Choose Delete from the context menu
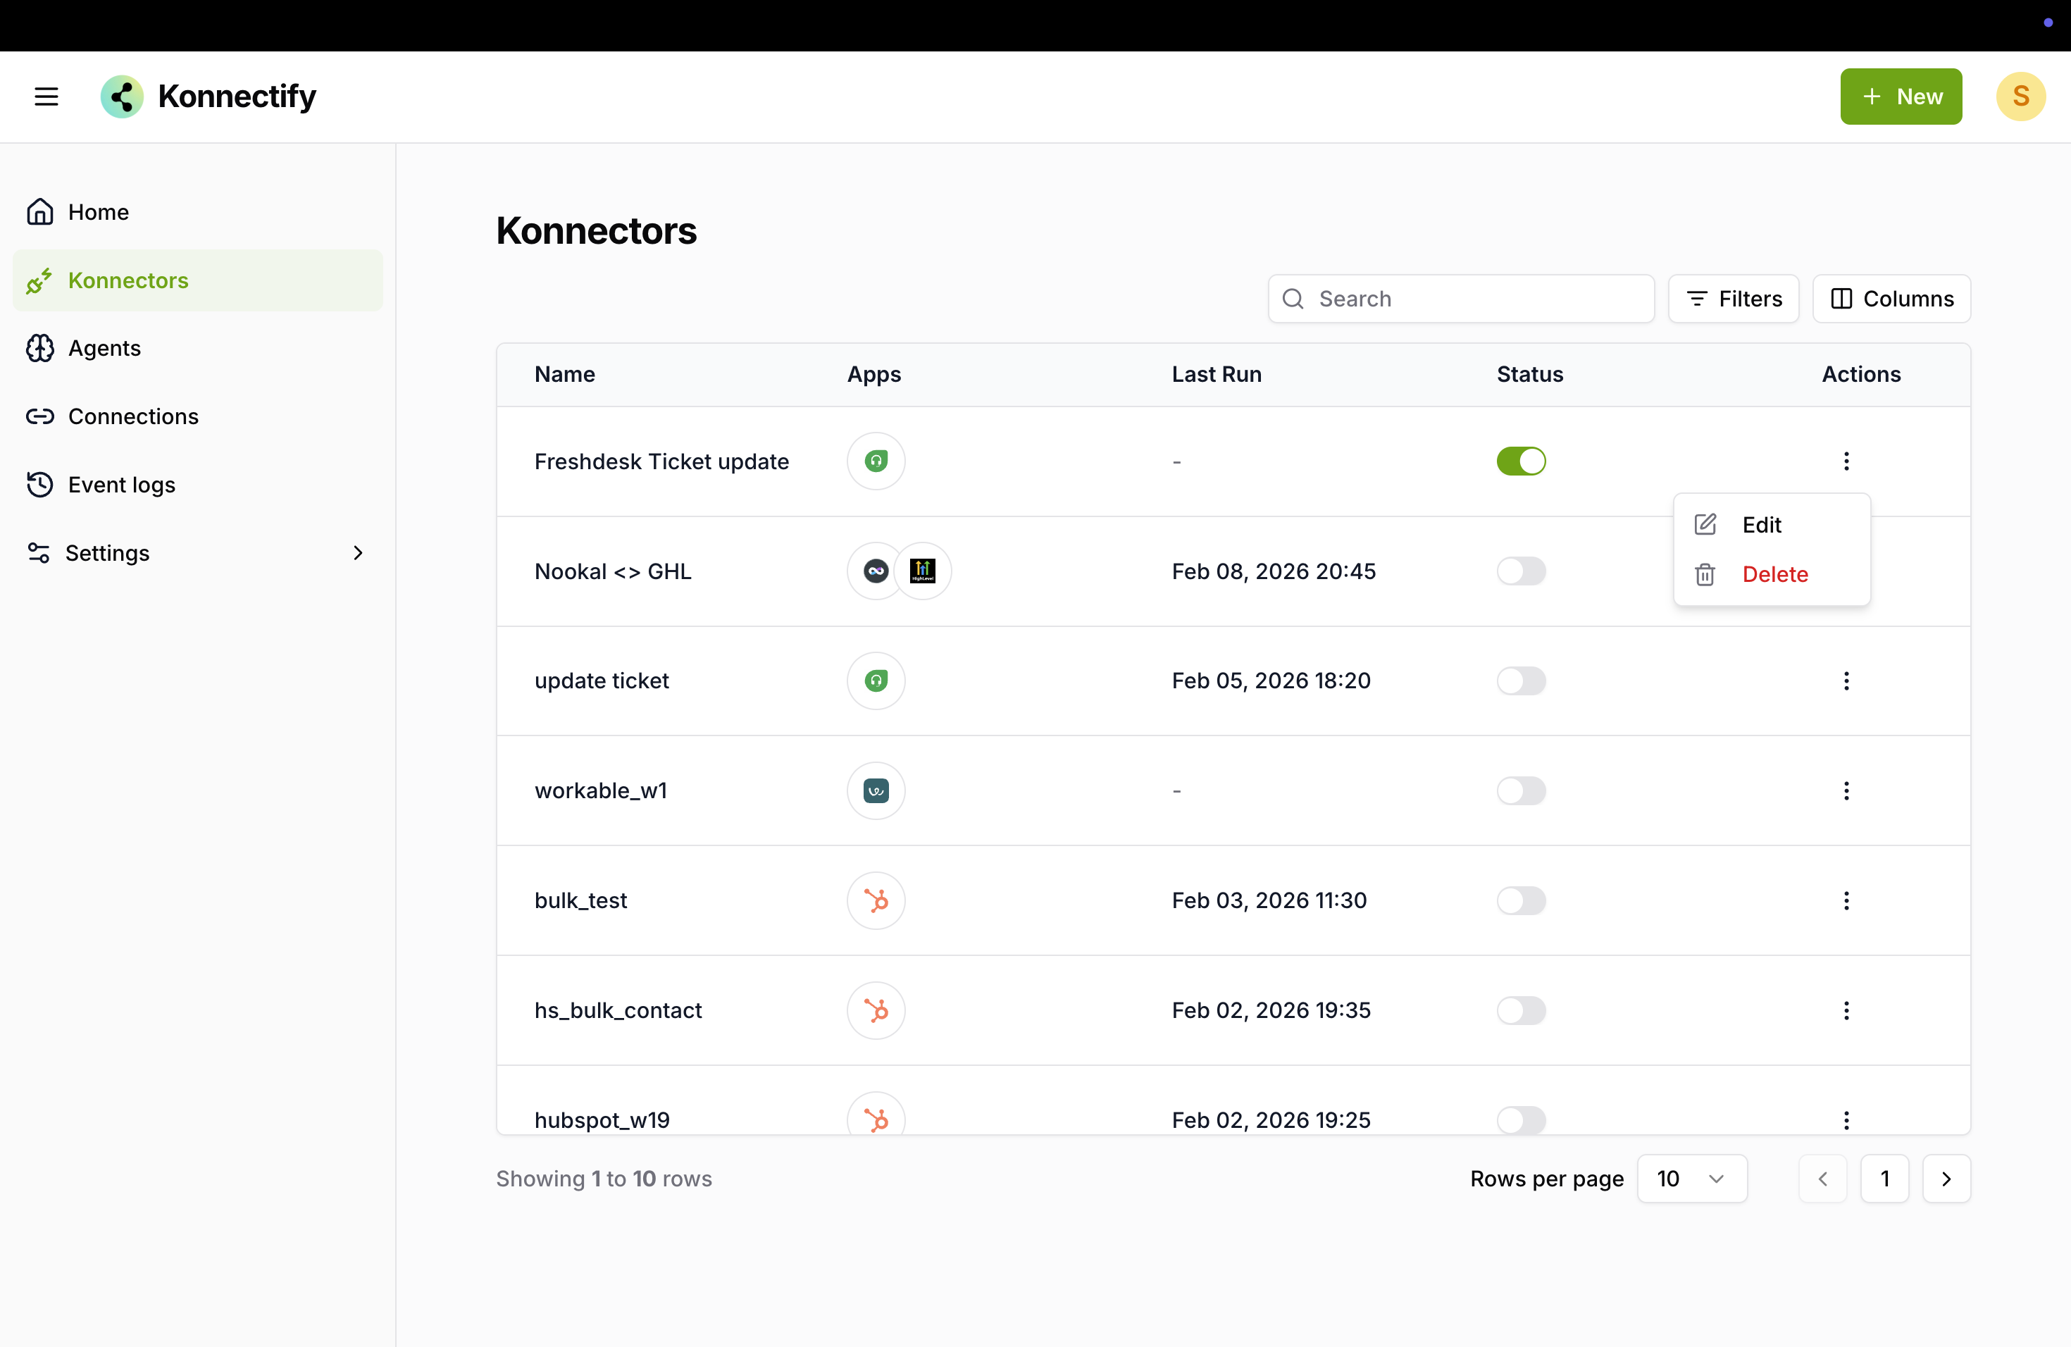The height and width of the screenshot is (1347, 2071). (x=1774, y=574)
